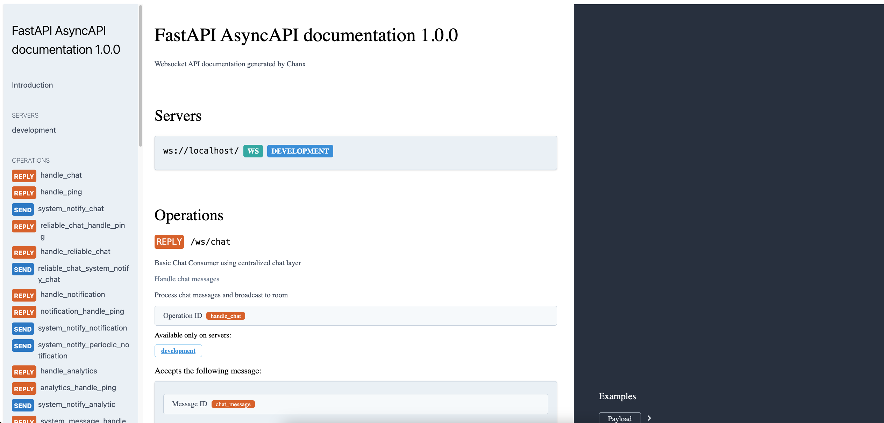
Task: Expand the Payload example chevron
Action: pyautogui.click(x=649, y=418)
